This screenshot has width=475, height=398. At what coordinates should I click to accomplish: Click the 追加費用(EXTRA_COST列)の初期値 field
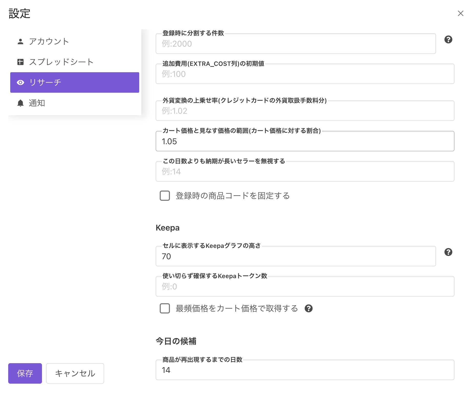[305, 74]
